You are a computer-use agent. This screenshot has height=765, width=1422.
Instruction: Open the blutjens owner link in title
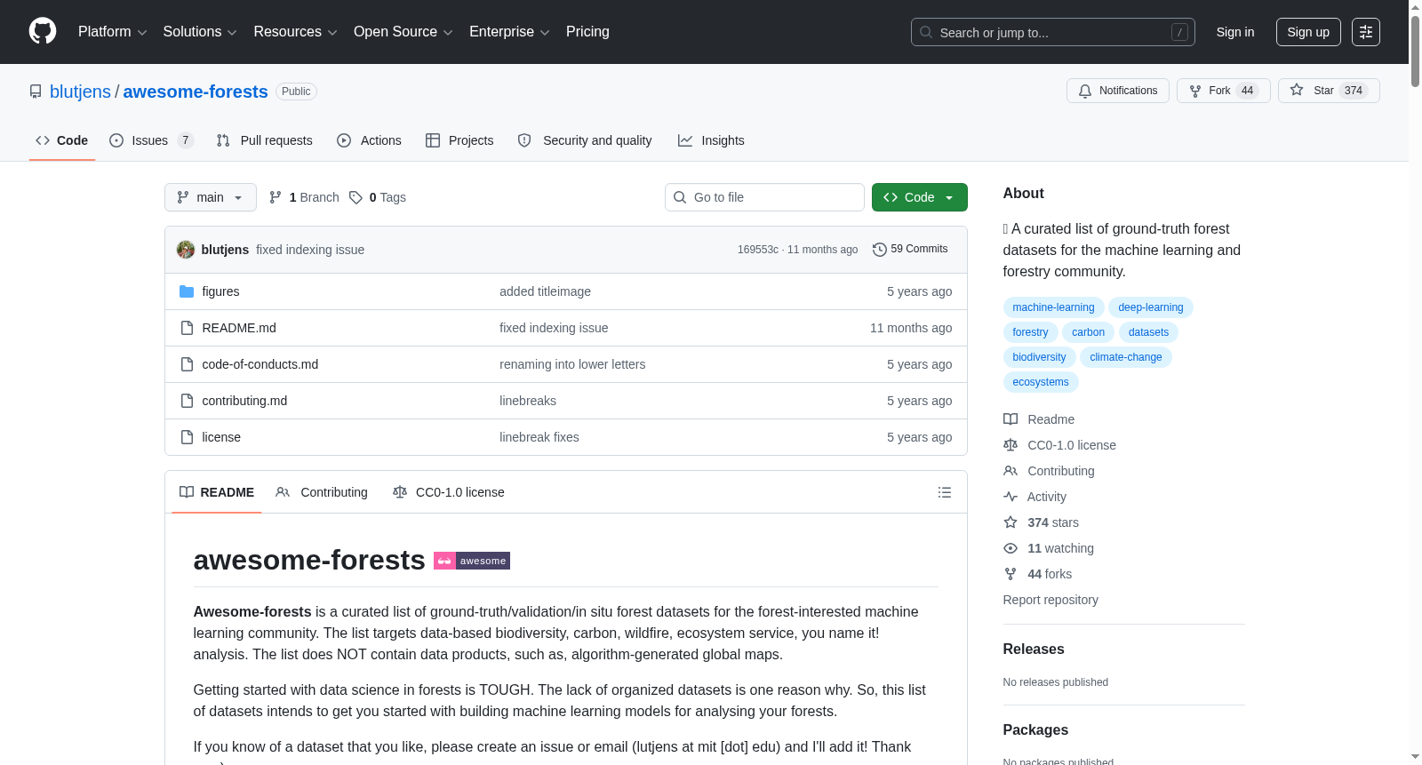pos(80,92)
